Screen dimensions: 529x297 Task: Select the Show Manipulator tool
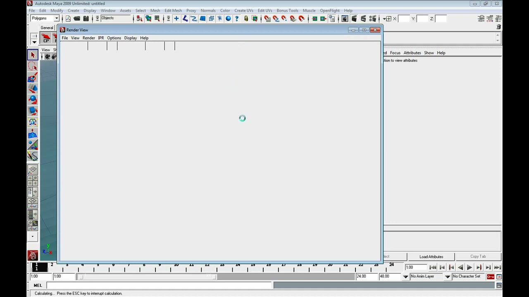[33, 144]
